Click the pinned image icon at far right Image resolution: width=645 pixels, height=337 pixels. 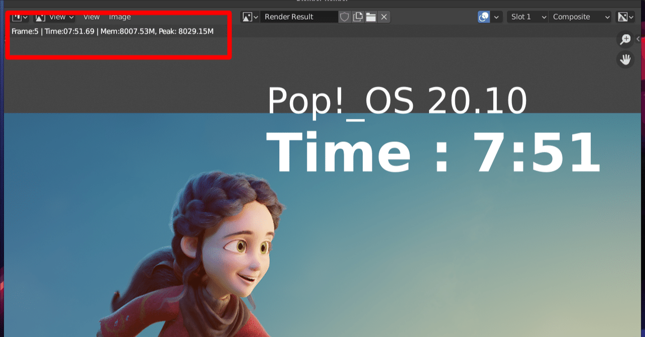point(622,17)
